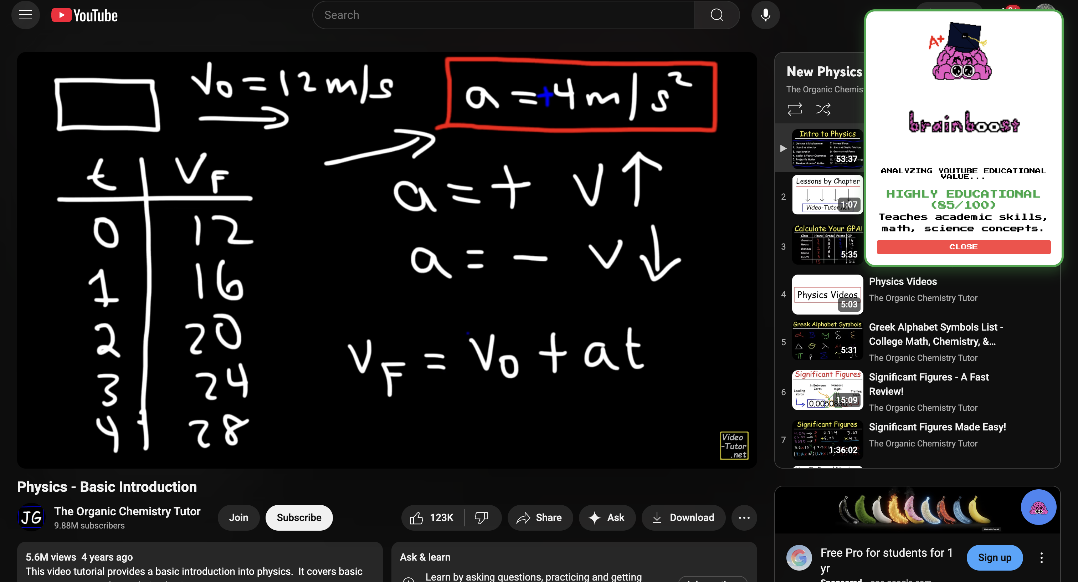Expand the video description box

pos(200,563)
